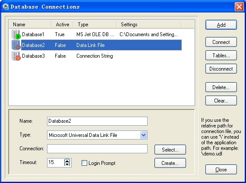The width and height of the screenshot is (246, 183).
Task: Click Select... to browse connection file
Action: point(170,150)
